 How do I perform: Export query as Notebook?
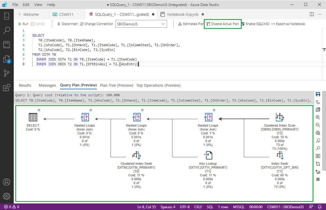(288, 24)
